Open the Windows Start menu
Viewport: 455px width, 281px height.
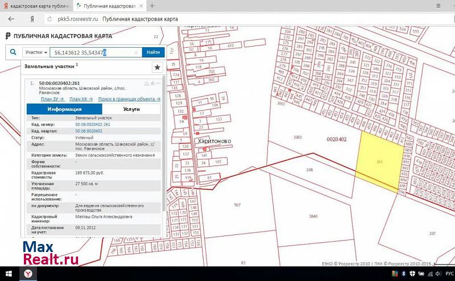coord(8,274)
